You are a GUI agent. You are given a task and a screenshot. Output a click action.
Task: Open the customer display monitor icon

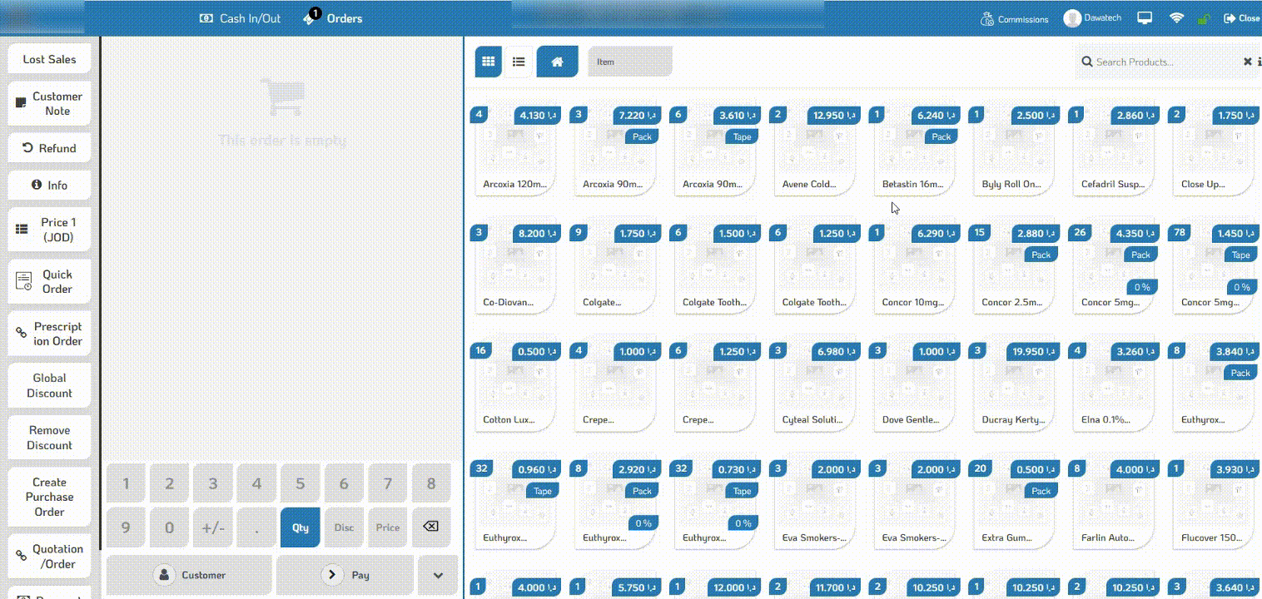[x=1145, y=18]
